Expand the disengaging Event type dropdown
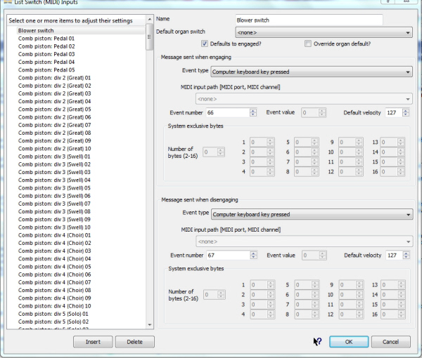 [310, 214]
